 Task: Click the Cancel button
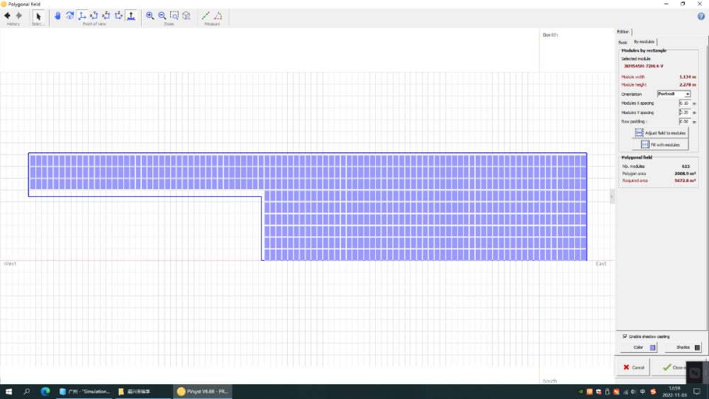tap(633, 367)
